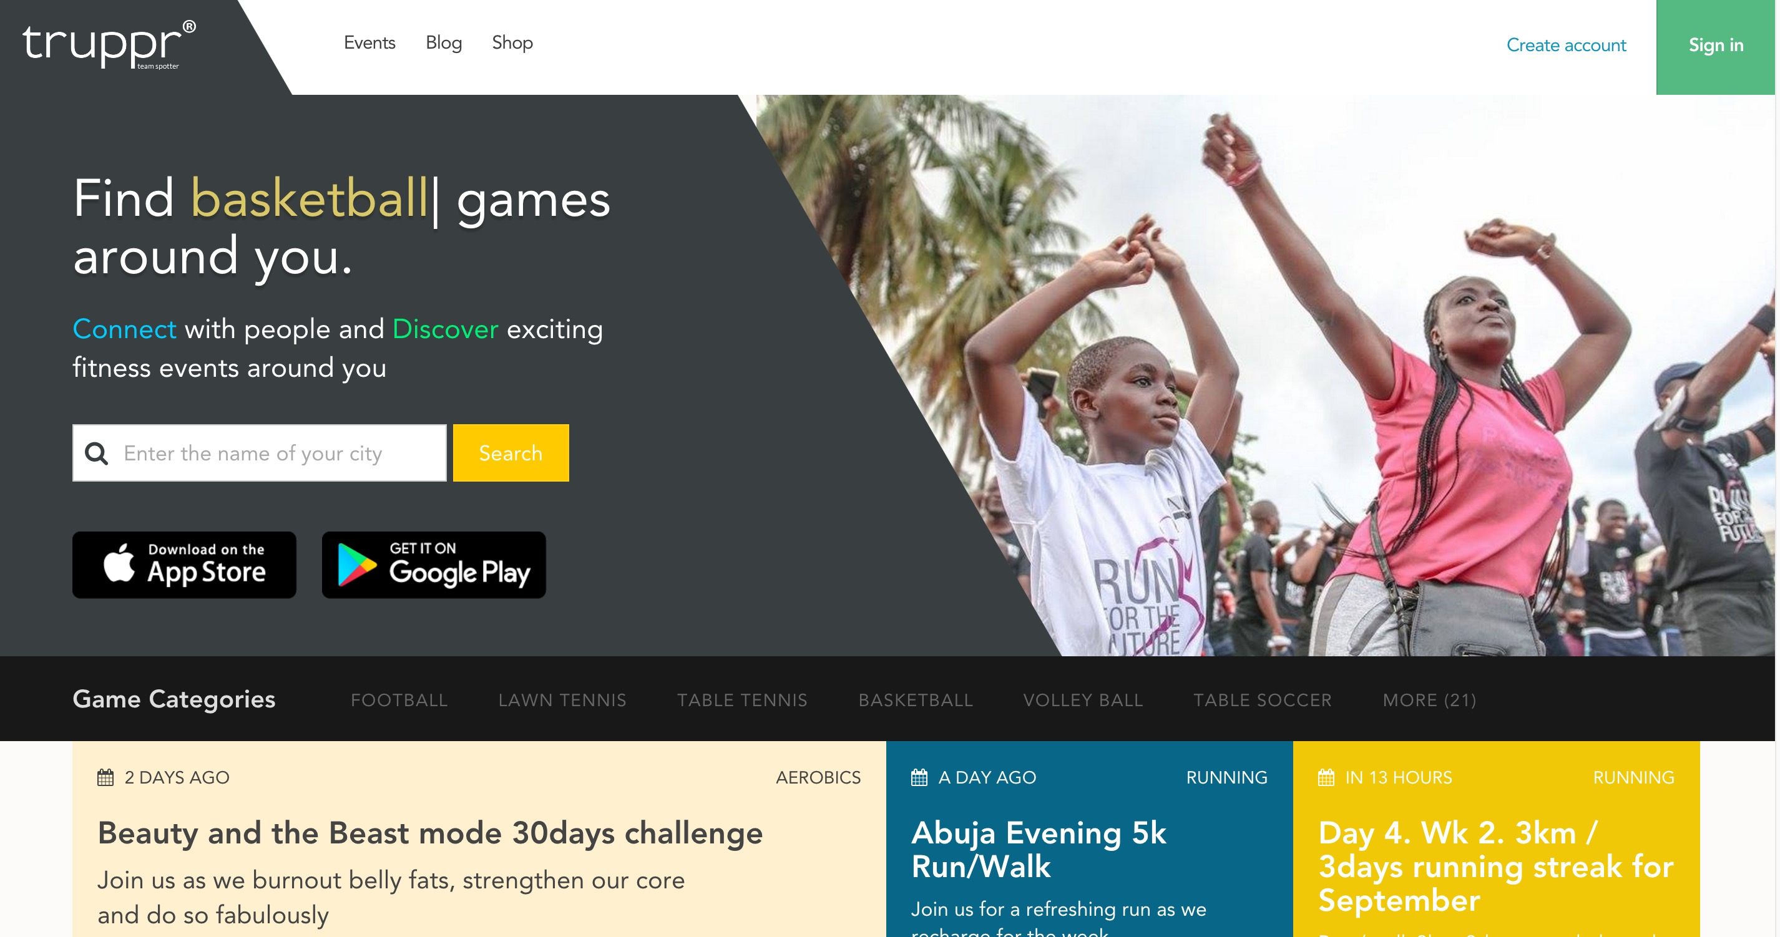The image size is (1780, 937).
Task: Open Beauty and the Beast mode challenge
Action: [430, 833]
